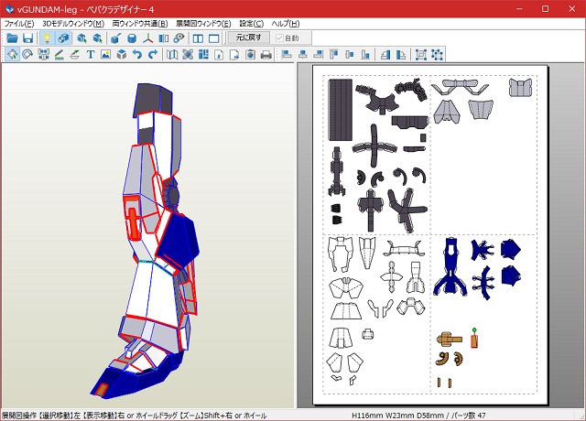Toggle the light bulb lighting icon

(47, 38)
